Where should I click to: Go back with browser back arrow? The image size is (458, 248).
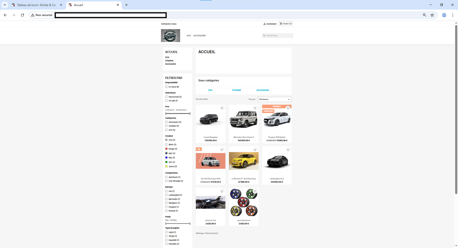pyautogui.click(x=5, y=15)
